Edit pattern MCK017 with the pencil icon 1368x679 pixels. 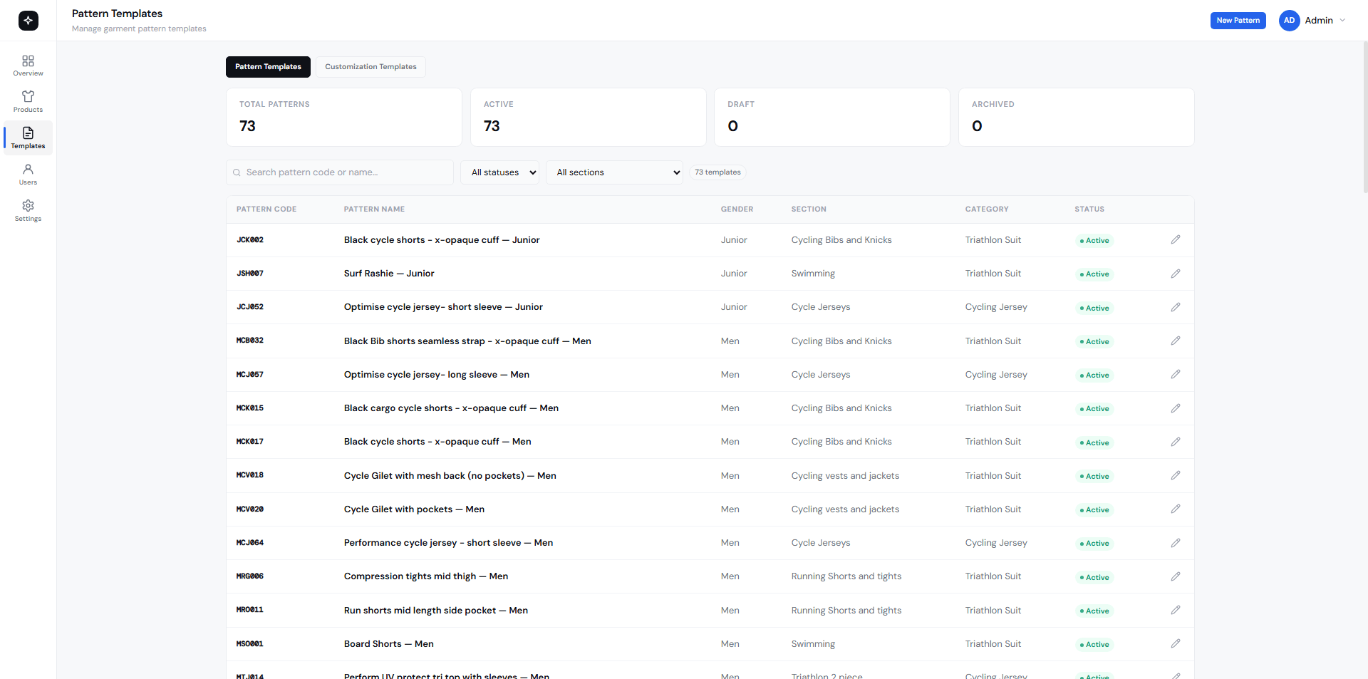(x=1176, y=442)
